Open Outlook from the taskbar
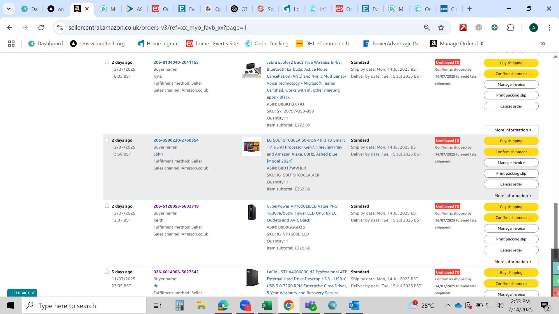Viewport: 559px width, 314px height. (x=354, y=306)
